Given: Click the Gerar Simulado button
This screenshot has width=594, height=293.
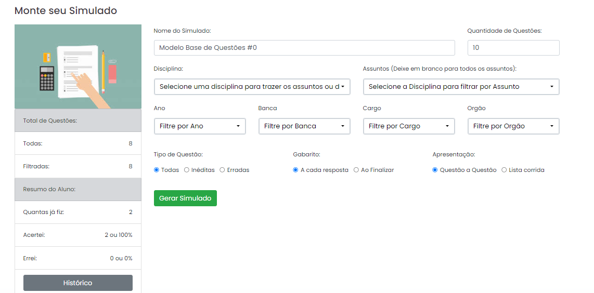Looking at the screenshot, I should tap(185, 198).
